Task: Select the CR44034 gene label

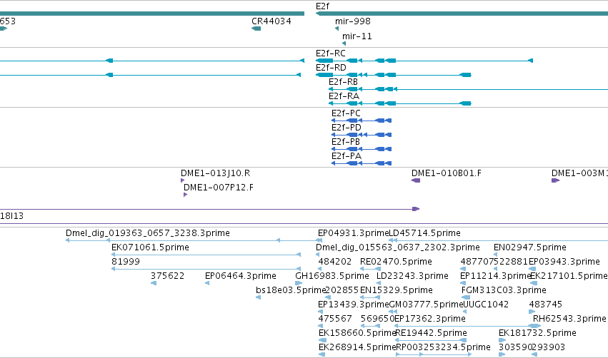Action: [271, 21]
